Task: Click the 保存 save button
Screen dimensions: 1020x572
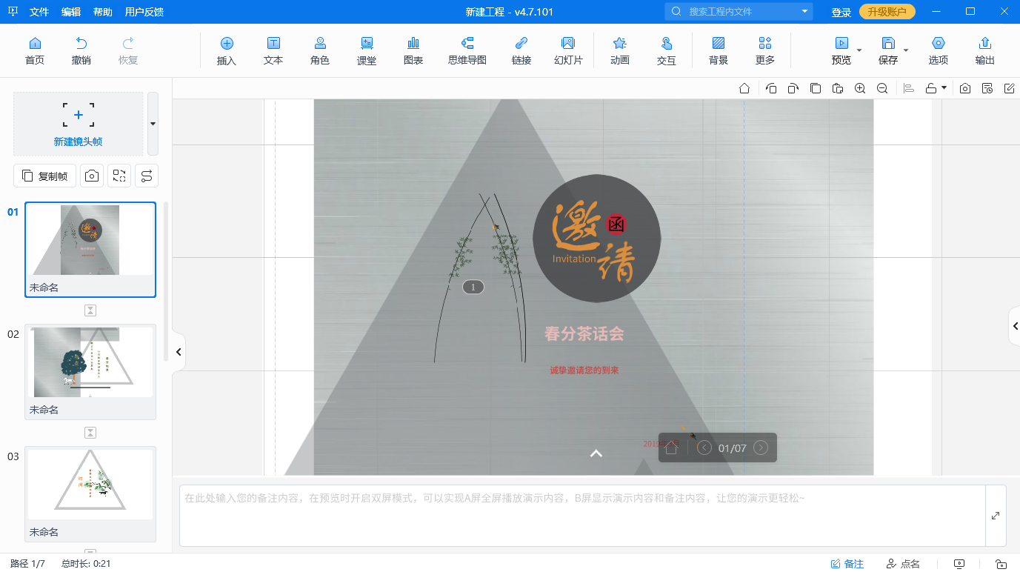Action: coord(888,50)
